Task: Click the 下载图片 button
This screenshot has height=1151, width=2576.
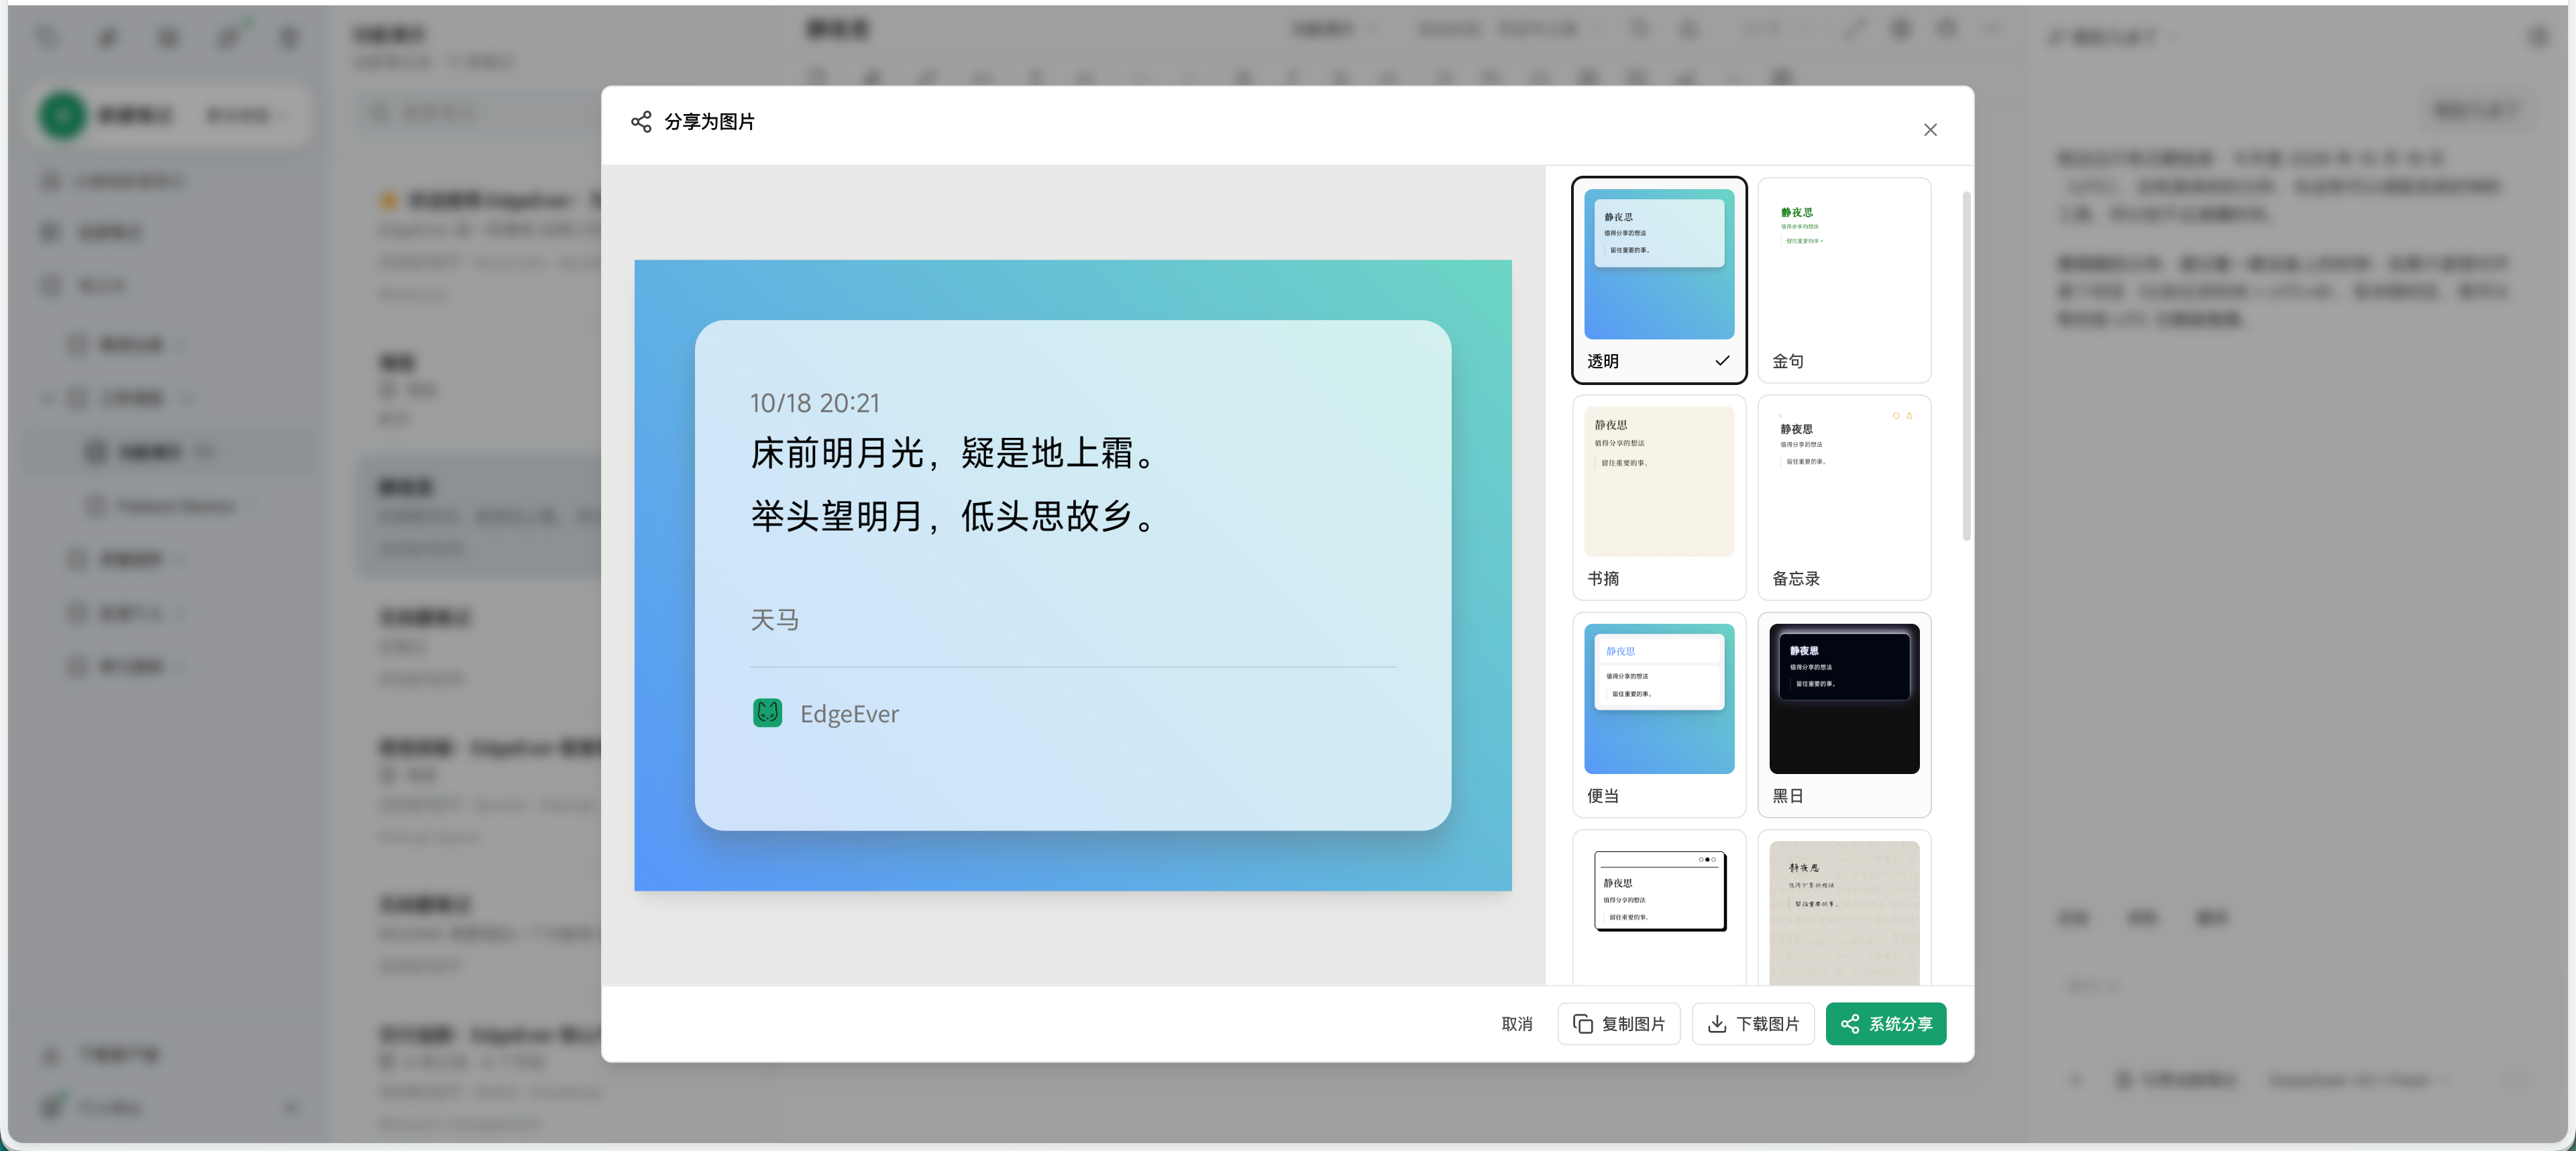Action: tap(1752, 1023)
